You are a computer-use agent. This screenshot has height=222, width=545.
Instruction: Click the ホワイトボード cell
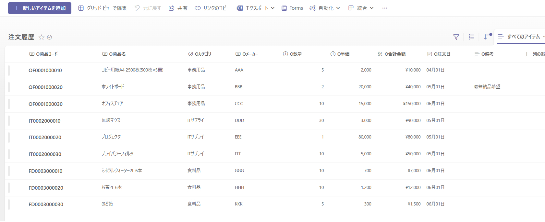coord(113,87)
